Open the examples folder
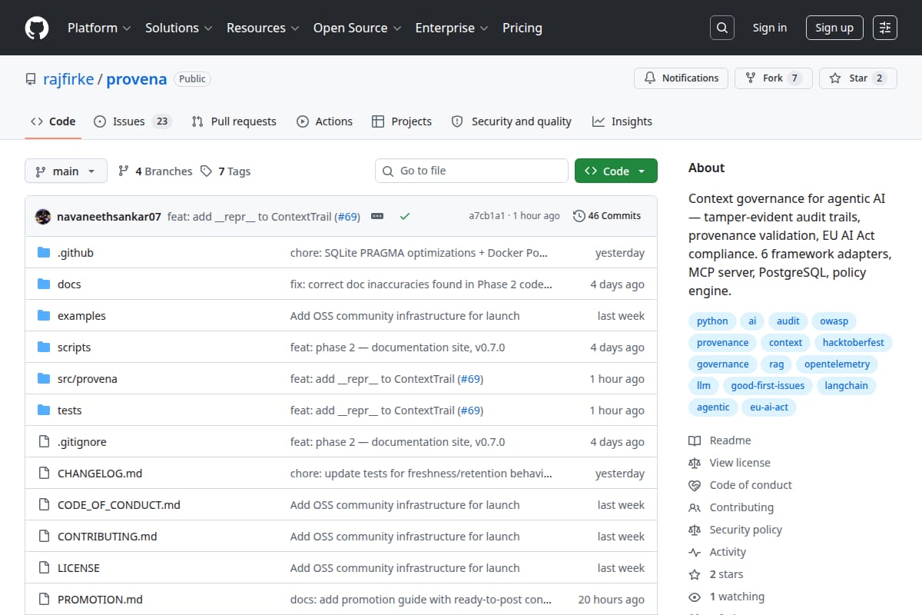The height and width of the screenshot is (615, 922). (x=81, y=316)
